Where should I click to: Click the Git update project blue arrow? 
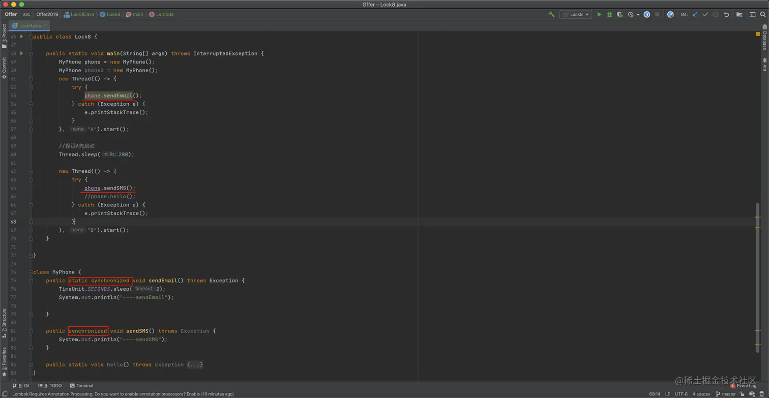(695, 15)
